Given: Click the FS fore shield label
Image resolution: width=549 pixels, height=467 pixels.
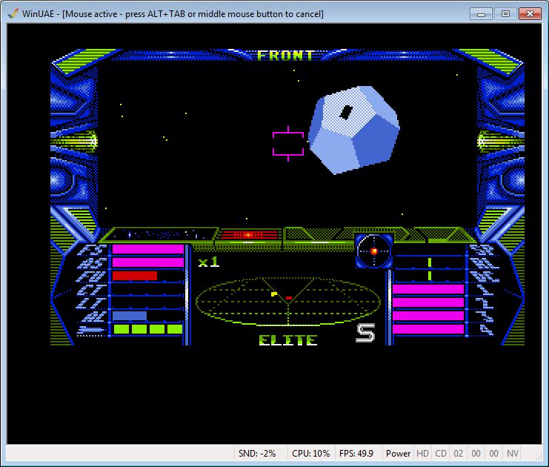Looking at the screenshot, I should (x=92, y=250).
